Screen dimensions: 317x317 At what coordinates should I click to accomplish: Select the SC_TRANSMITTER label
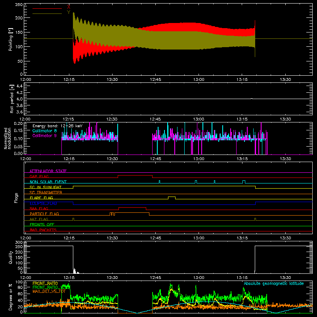pos(46,193)
